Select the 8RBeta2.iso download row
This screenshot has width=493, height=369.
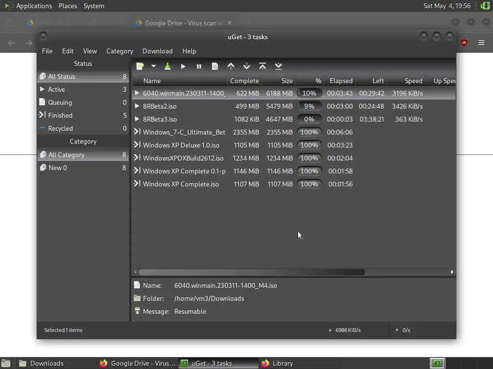[294, 106]
